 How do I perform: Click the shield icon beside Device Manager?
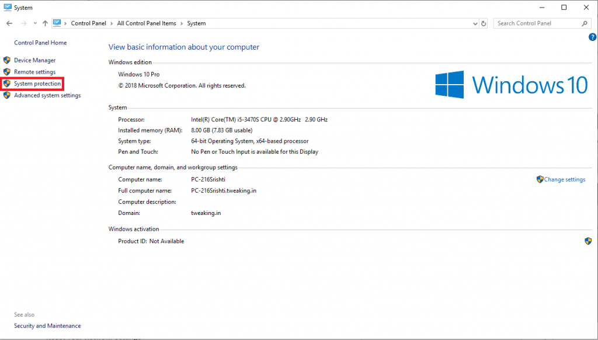coord(7,60)
